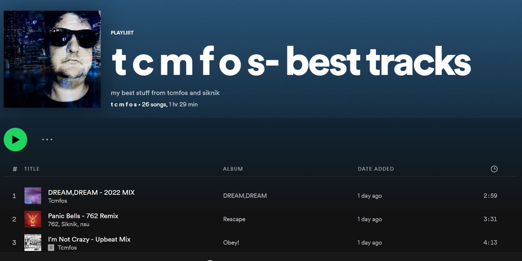
Task: Click the 26 songs playlist summary text
Action: point(154,104)
